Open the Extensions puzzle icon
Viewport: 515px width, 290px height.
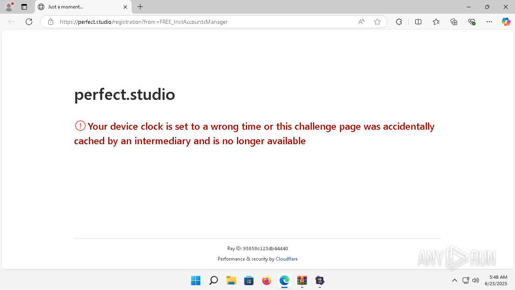click(399, 22)
